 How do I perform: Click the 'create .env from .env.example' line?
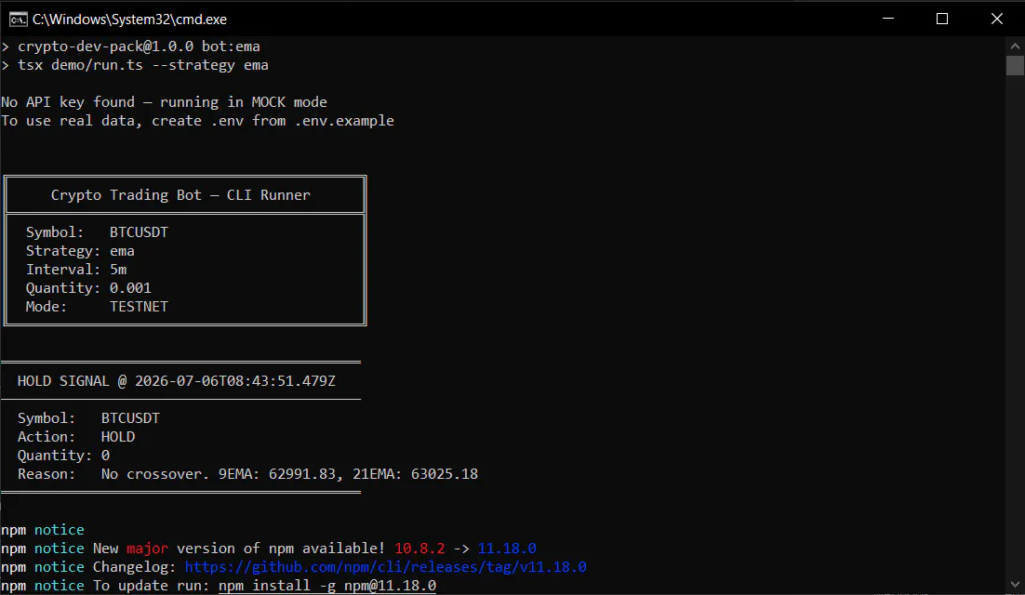(197, 121)
